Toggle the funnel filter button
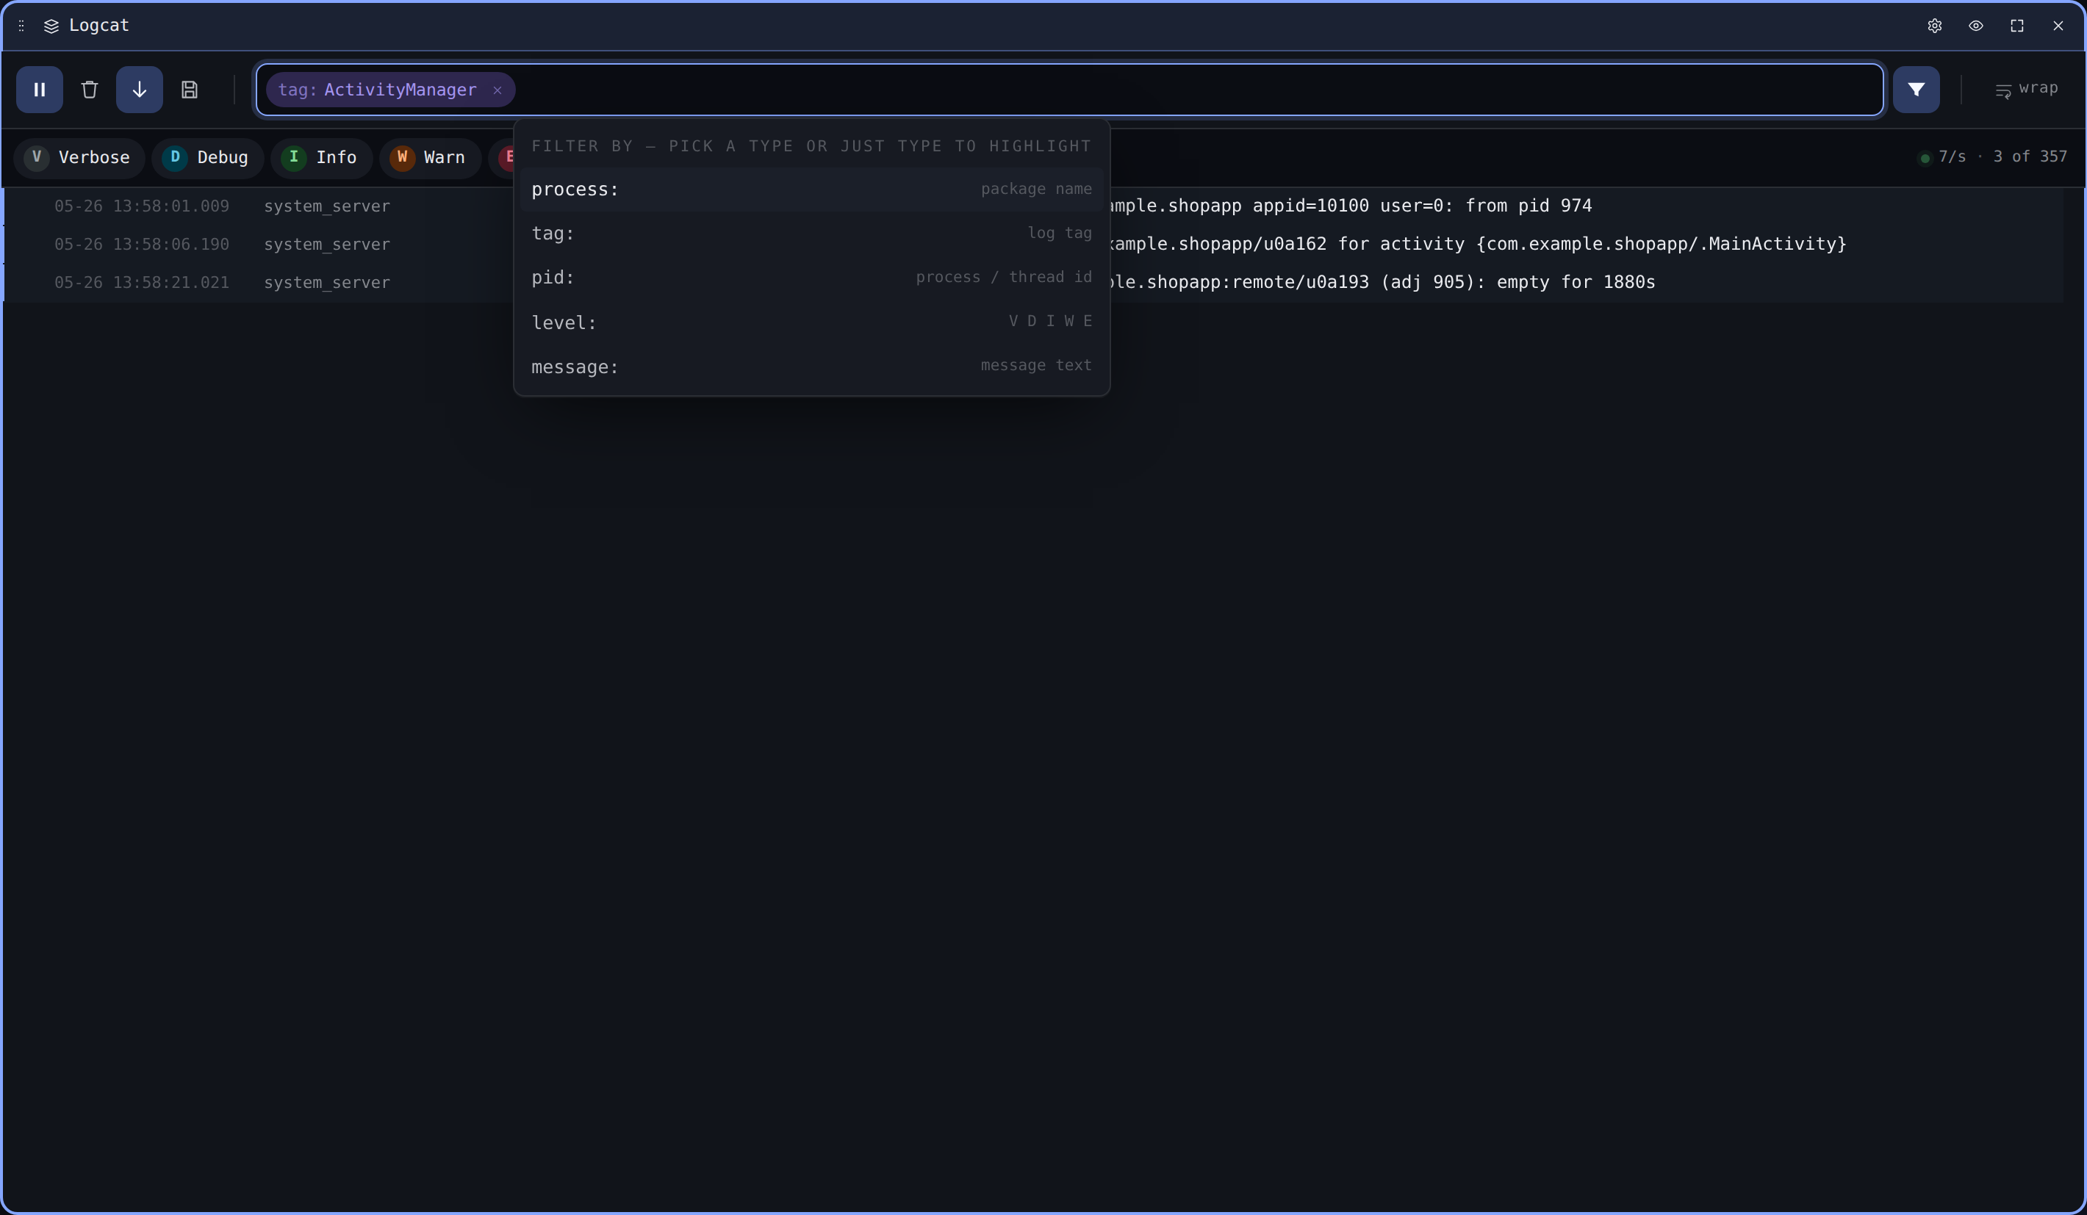2087x1215 pixels. [x=1916, y=90]
